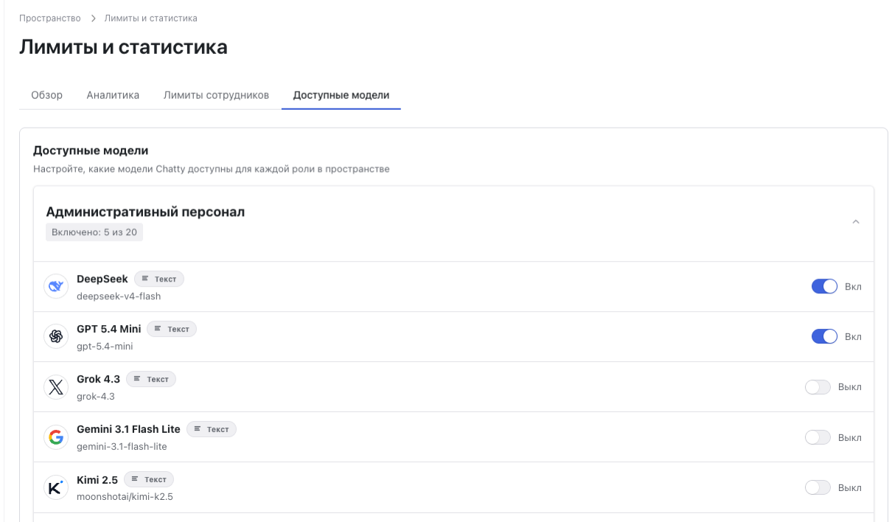Click the Gemini 3.1 Flash Lite name

(x=128, y=429)
